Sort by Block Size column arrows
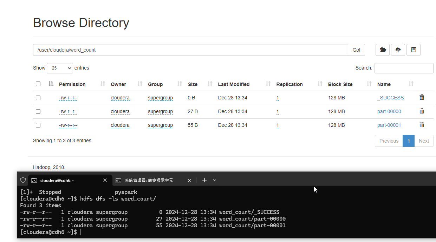The width and height of the screenshot is (436, 242). [369, 84]
